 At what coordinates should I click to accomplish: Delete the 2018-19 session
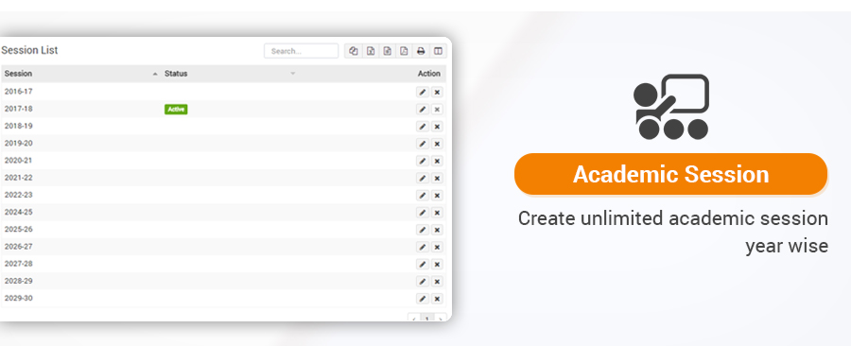(437, 127)
